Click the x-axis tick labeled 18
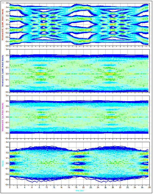The width and height of the screenshot is (153, 194). pos(76,187)
